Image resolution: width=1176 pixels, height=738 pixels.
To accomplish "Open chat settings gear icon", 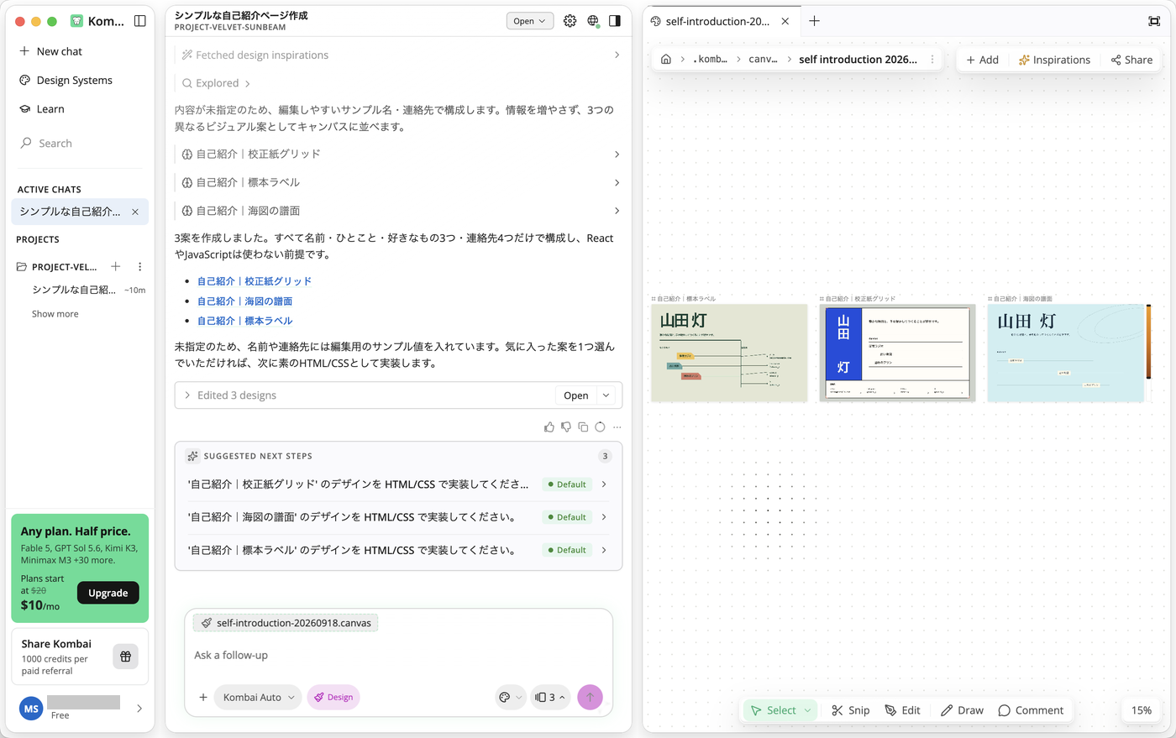I will pos(570,21).
